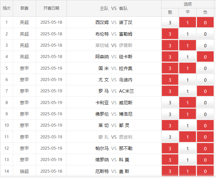Toggle loss (0) for 罗马 VS AC米兰
This screenshot has width=216, height=178.
(205, 91)
